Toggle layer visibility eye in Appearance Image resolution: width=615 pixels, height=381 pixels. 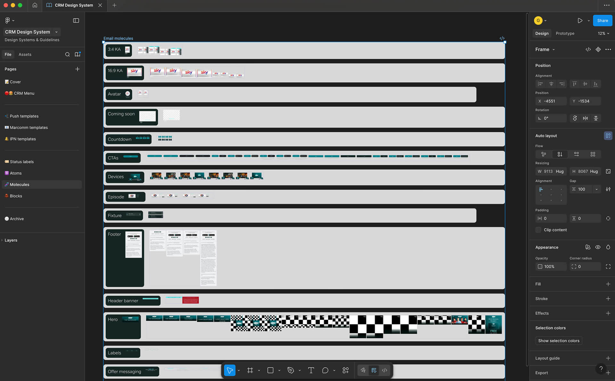(598, 247)
